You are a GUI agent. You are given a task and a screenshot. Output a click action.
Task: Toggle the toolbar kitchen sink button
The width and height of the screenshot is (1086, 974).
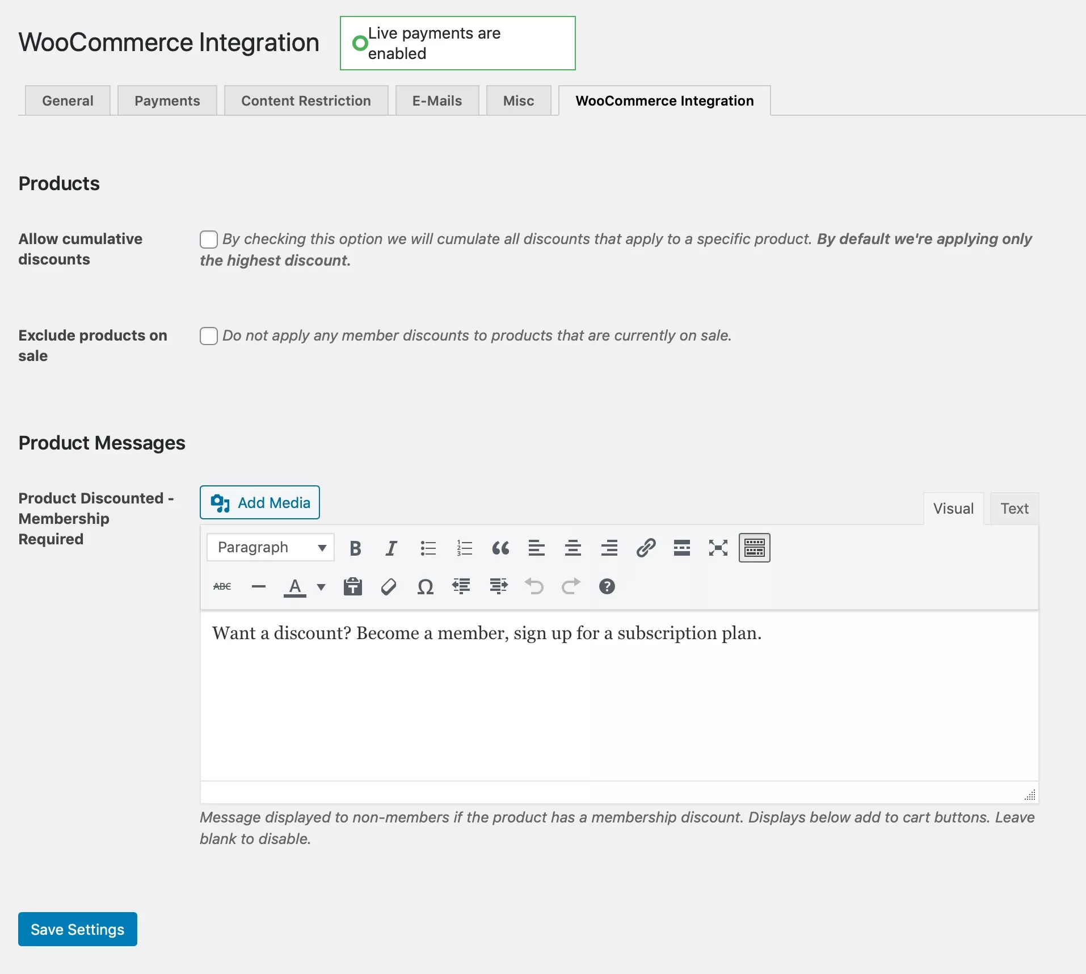pos(755,548)
